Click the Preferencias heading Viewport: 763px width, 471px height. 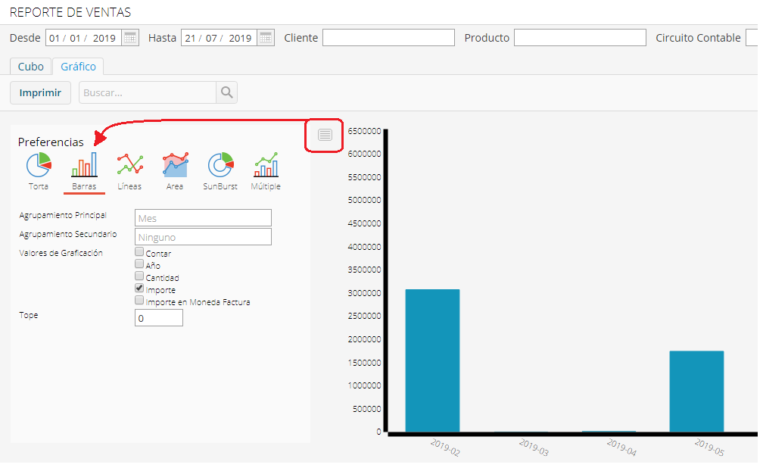51,142
